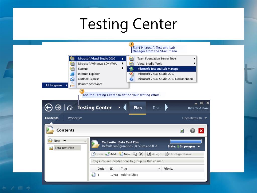Click the Documention help icon
The image size is (257, 193).
pyautogui.click(x=131, y=79)
